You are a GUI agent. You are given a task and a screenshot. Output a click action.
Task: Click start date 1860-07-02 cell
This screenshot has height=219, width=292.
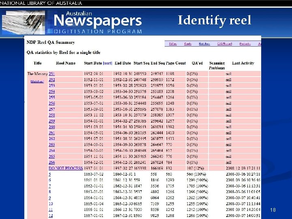(x=94, y=174)
